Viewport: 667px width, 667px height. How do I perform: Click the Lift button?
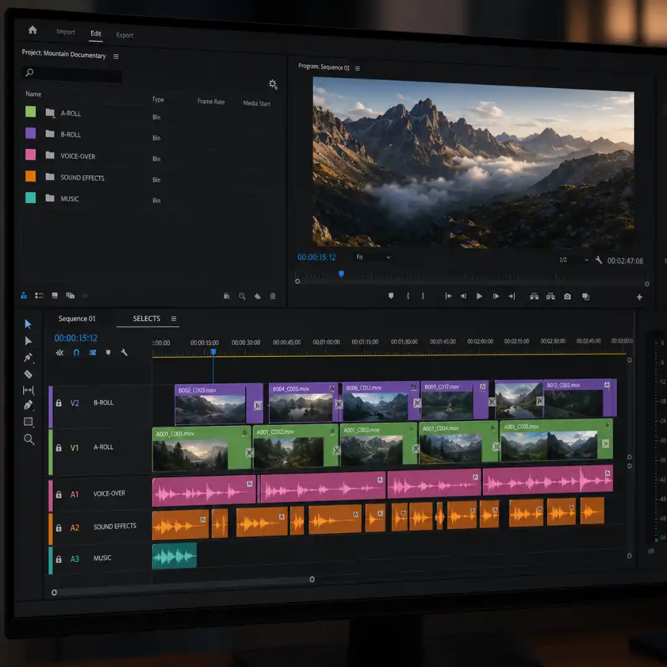point(534,296)
